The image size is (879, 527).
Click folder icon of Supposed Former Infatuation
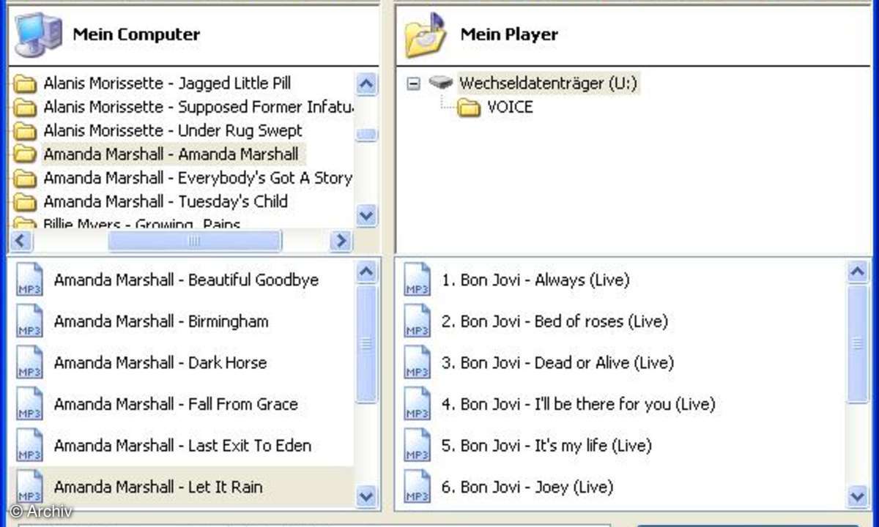point(26,108)
